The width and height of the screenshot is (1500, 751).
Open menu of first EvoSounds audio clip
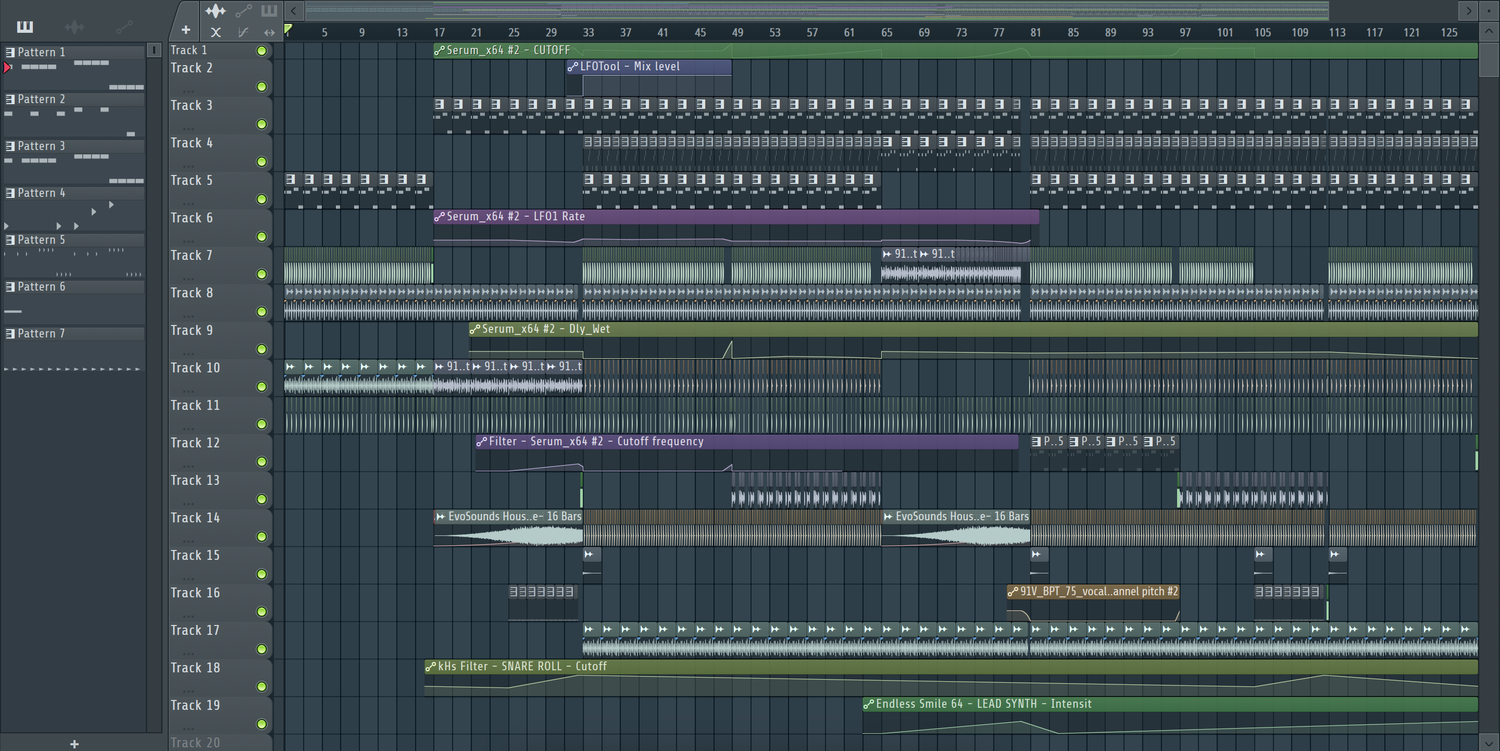pos(441,517)
